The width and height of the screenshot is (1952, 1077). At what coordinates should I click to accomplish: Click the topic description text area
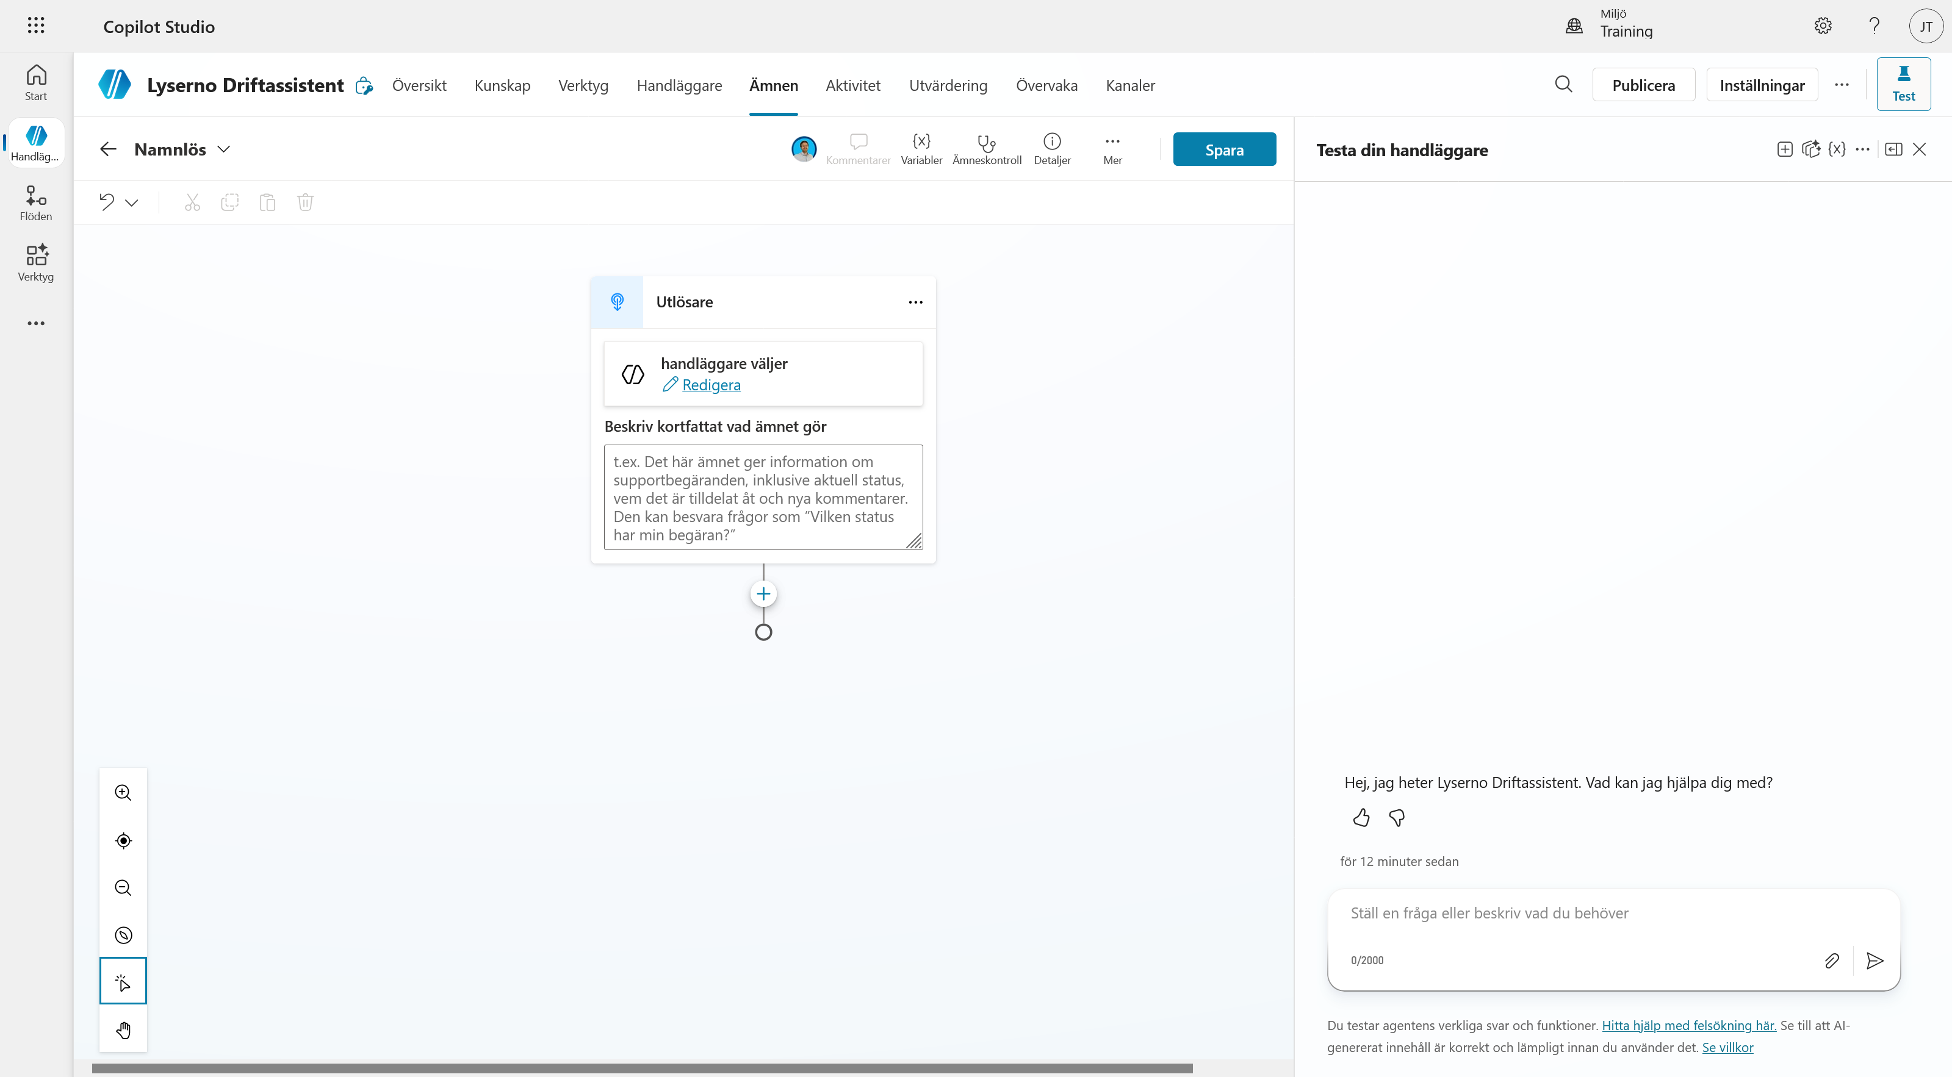(x=763, y=497)
